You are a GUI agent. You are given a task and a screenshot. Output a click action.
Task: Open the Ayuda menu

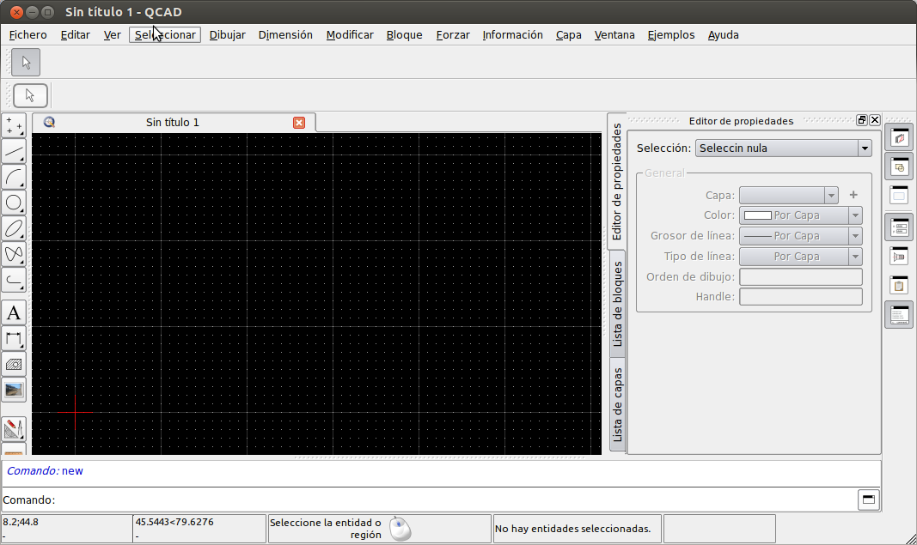pyautogui.click(x=723, y=35)
